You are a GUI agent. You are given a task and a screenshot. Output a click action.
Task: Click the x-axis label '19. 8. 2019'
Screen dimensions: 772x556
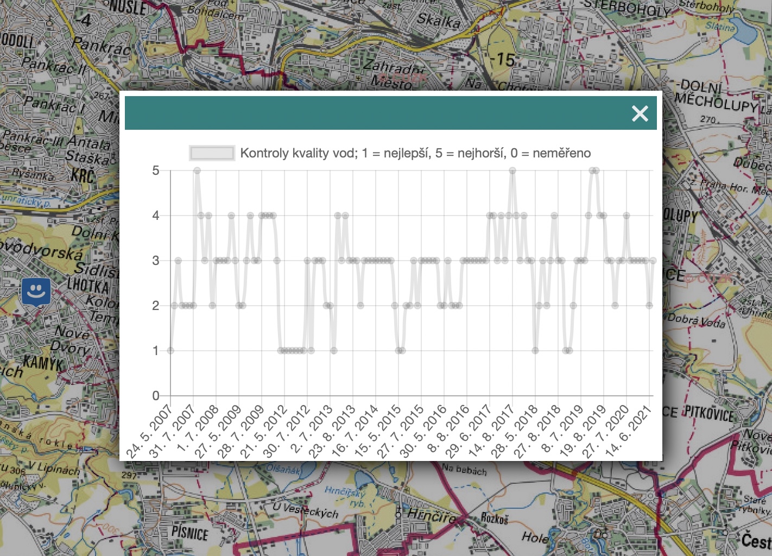(582, 431)
